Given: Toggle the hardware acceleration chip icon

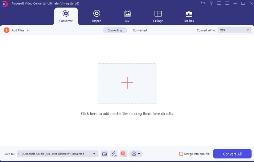Looking at the screenshot, I should [x=123, y=154].
